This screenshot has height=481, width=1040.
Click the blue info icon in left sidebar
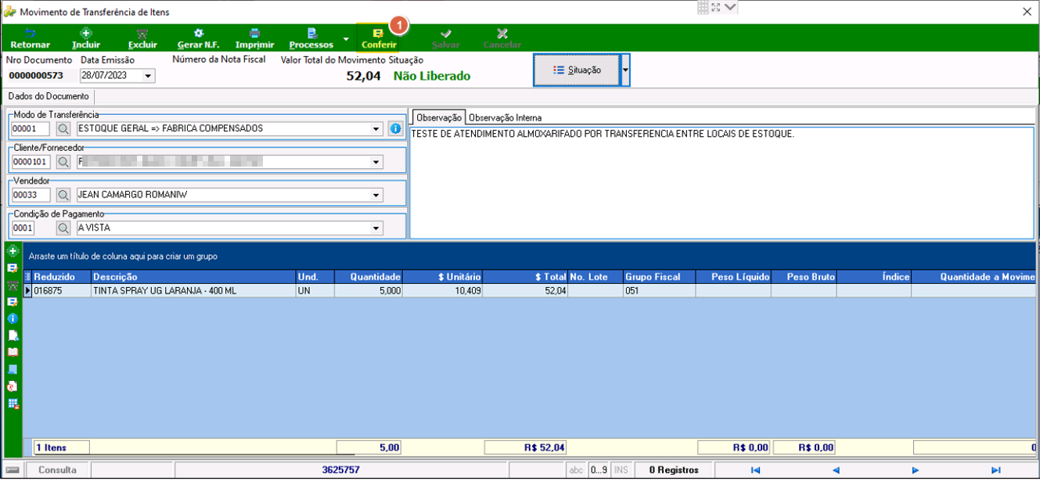[13, 318]
